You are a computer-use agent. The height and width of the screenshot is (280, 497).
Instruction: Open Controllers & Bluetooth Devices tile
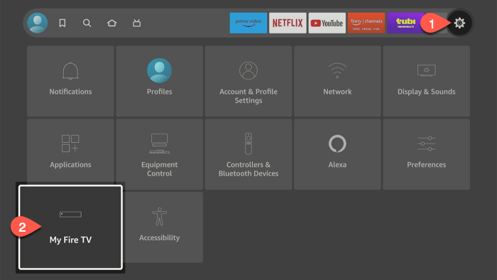click(x=248, y=154)
